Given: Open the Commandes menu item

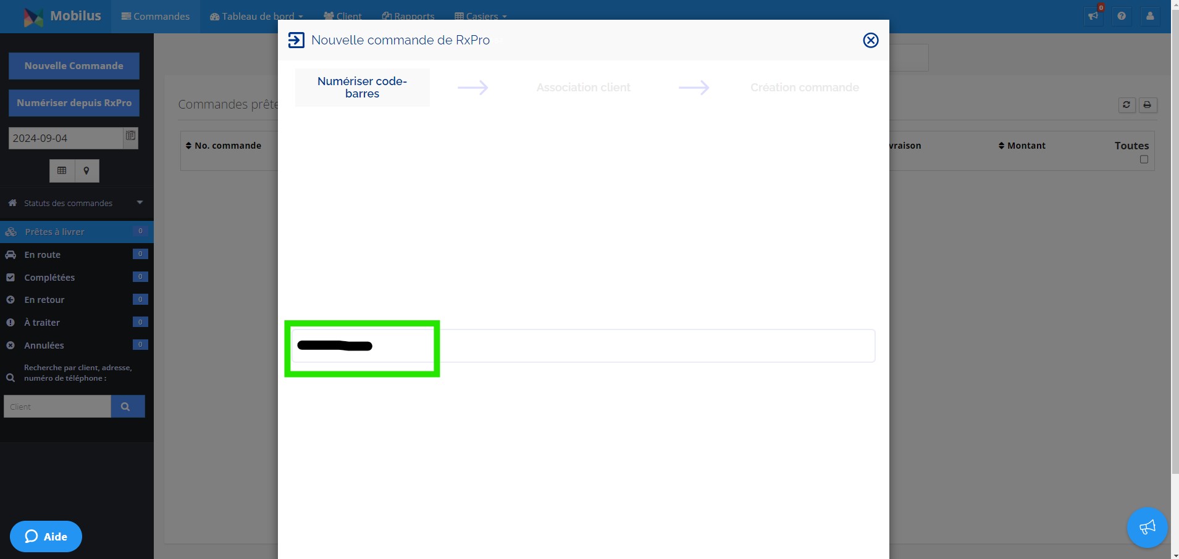Looking at the screenshot, I should pos(156,17).
